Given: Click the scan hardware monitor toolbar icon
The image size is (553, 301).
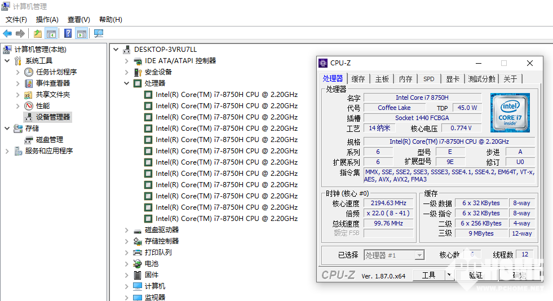Looking at the screenshot, I should click(99, 33).
